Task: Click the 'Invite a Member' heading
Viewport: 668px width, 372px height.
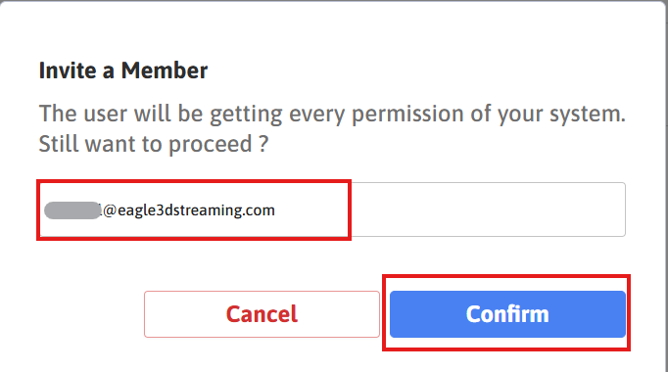Action: click(x=123, y=70)
